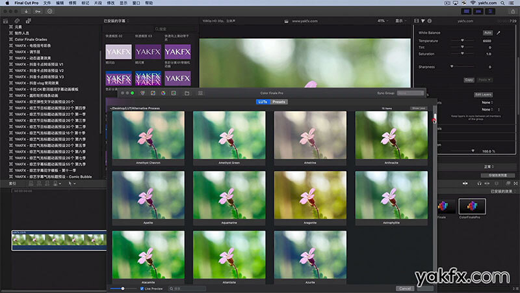Open the select tool arrow dropdown
The image size is (520, 293).
pyautogui.click(x=72, y=184)
